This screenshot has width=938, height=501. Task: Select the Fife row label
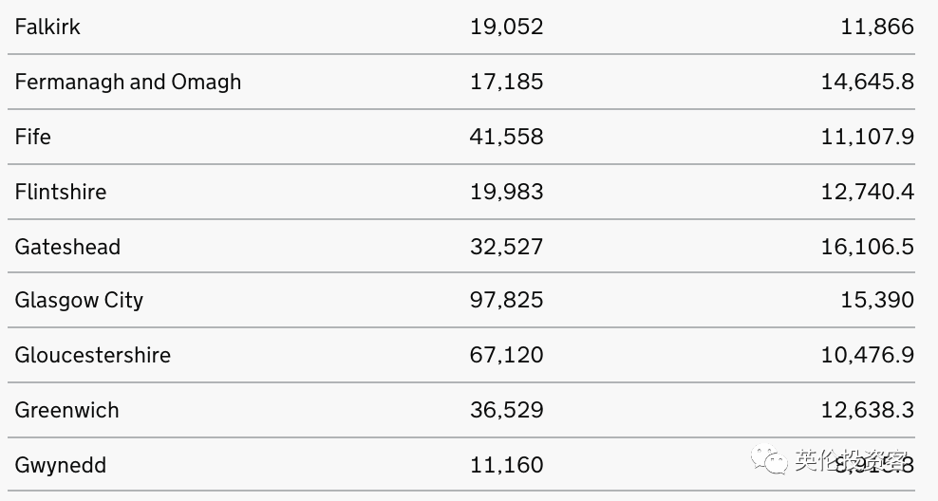[x=33, y=137]
